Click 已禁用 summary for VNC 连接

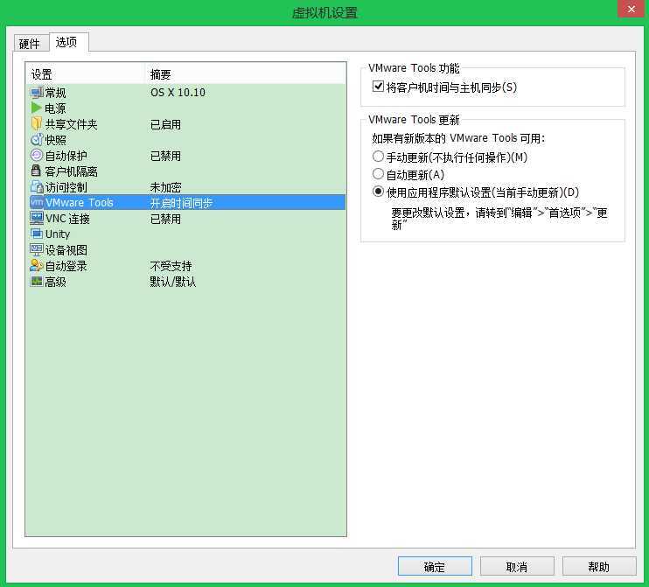(165, 219)
